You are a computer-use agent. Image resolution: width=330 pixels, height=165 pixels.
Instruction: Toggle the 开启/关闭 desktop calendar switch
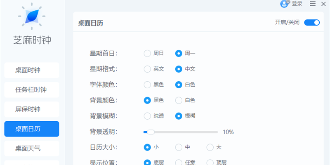click(312, 22)
